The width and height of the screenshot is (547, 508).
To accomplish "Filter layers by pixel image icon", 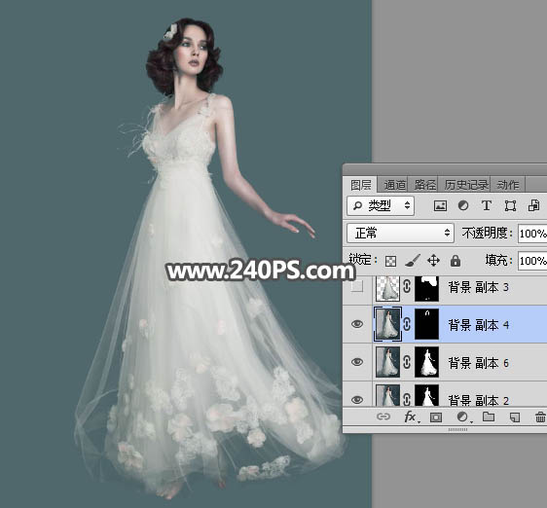I will tap(440, 206).
